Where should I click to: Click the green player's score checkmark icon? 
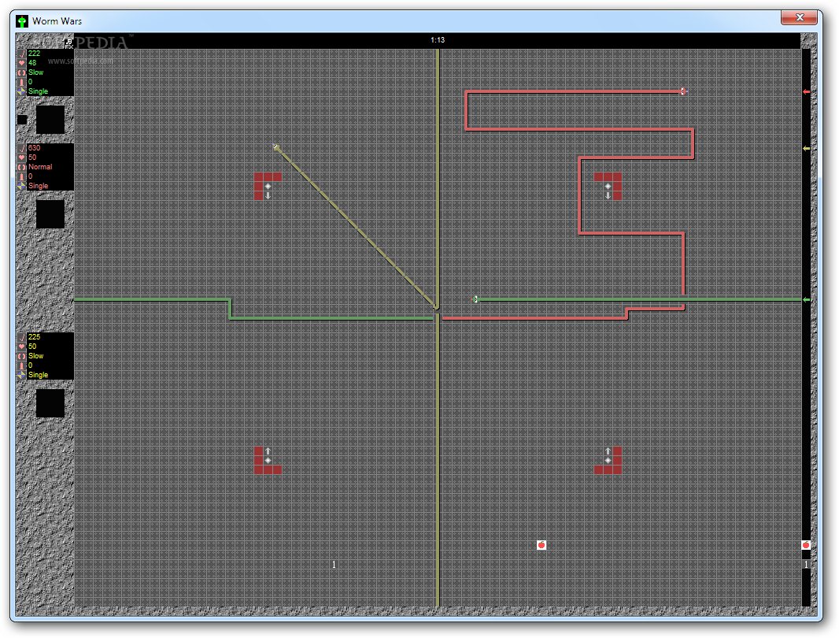point(22,54)
